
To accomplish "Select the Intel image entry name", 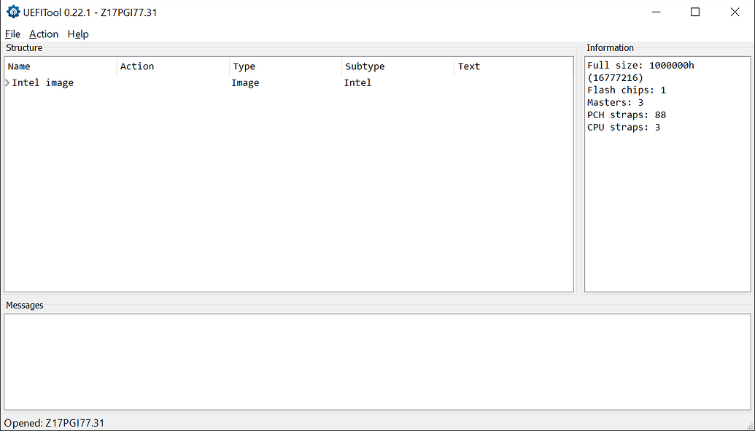I will coord(42,83).
